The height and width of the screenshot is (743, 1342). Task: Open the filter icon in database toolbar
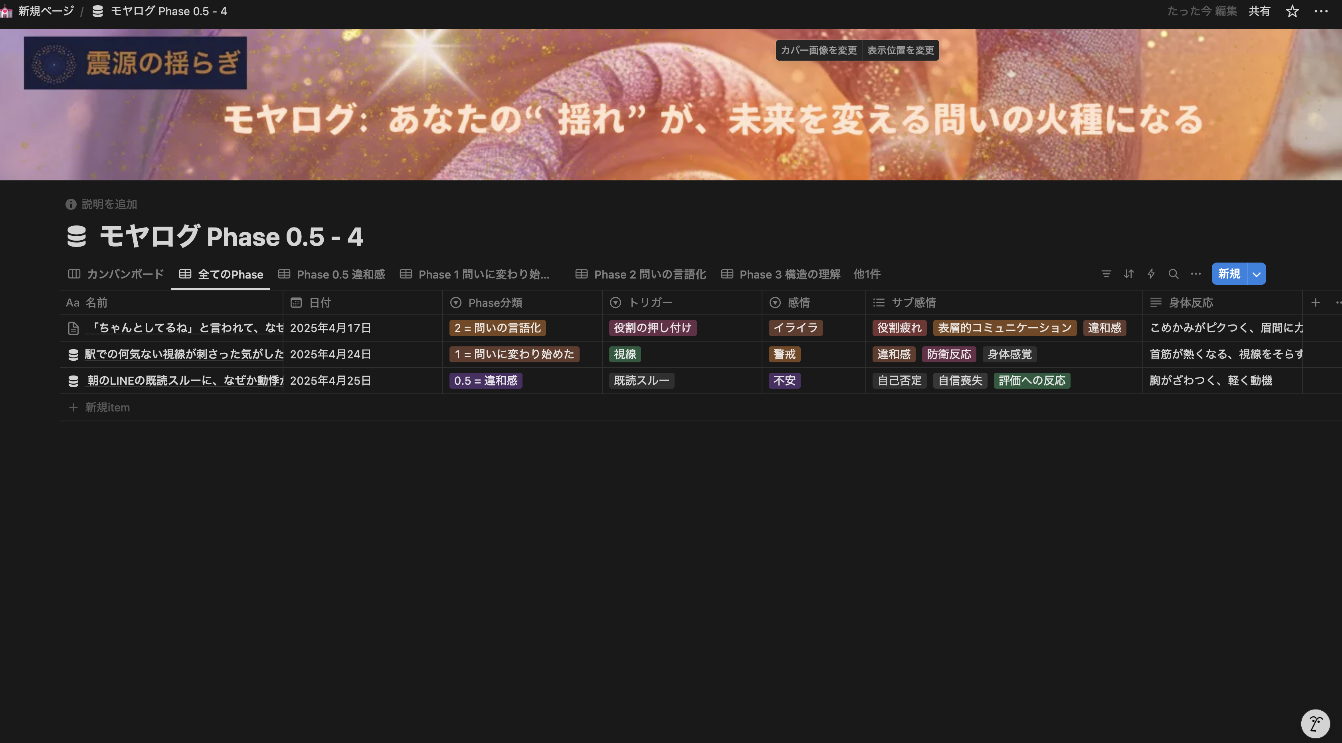click(x=1106, y=274)
